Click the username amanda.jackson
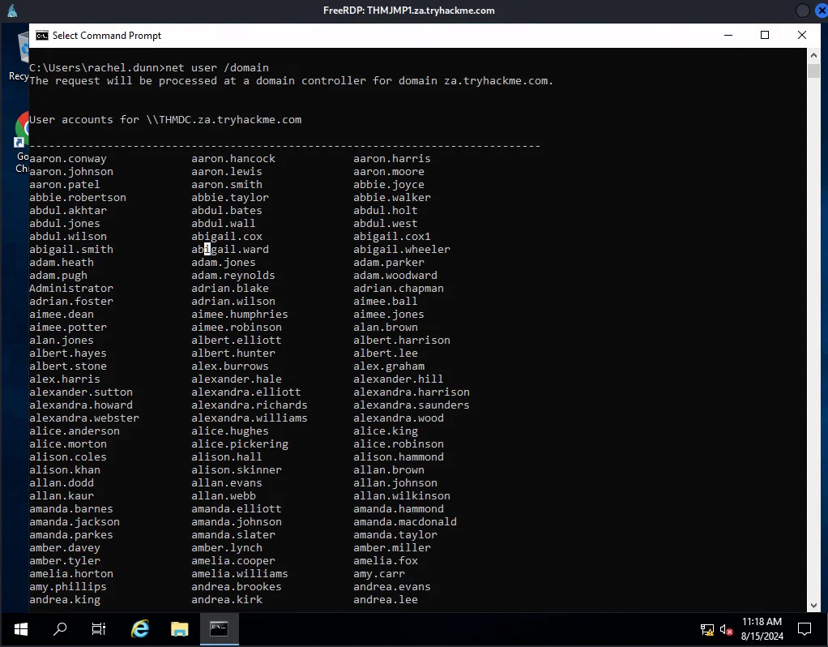 [75, 521]
